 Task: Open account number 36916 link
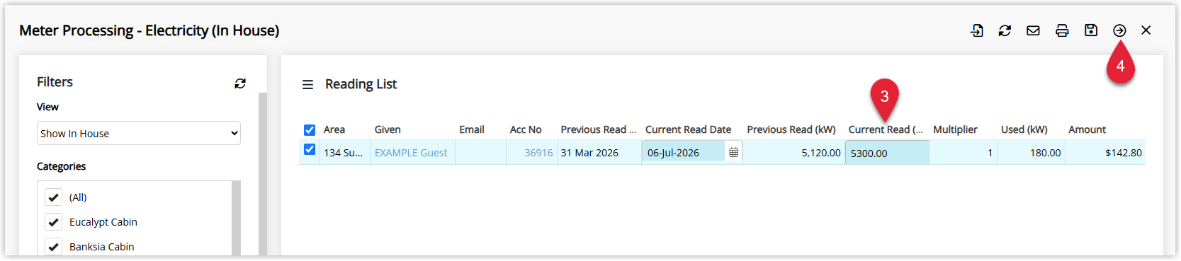(x=538, y=153)
